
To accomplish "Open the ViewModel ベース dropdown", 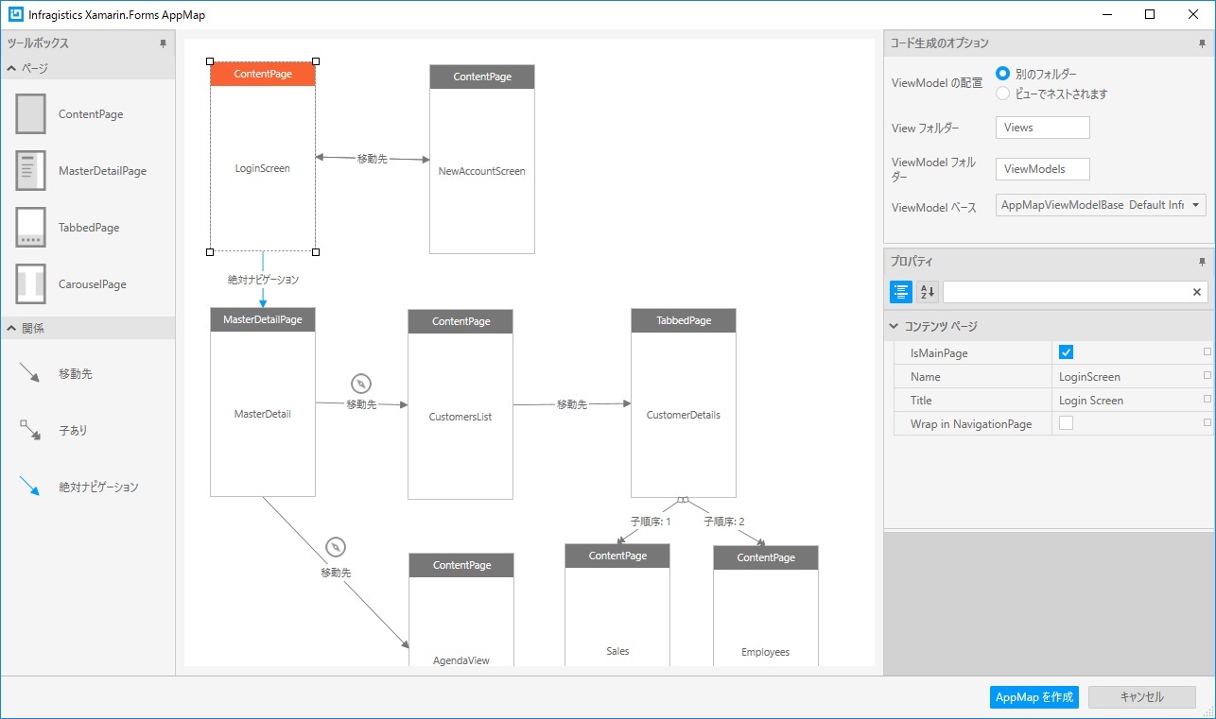I will [1101, 205].
